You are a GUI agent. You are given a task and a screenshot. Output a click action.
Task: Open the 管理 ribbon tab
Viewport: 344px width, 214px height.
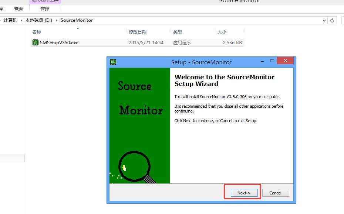(45, 9)
